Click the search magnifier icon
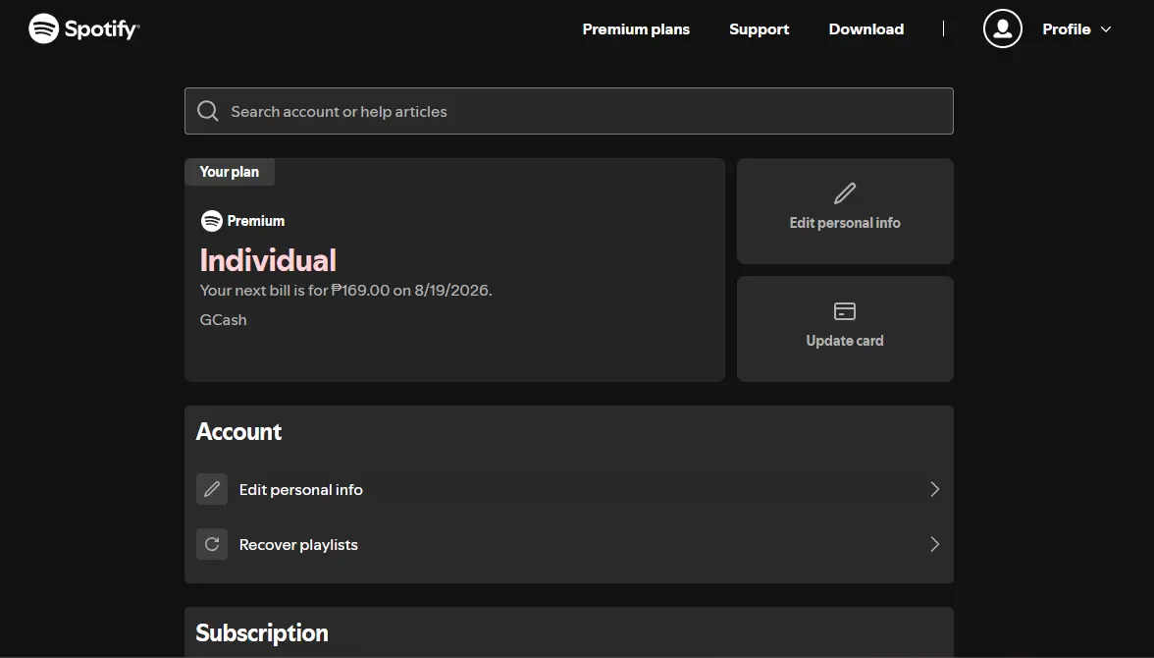1154x658 pixels. click(208, 111)
